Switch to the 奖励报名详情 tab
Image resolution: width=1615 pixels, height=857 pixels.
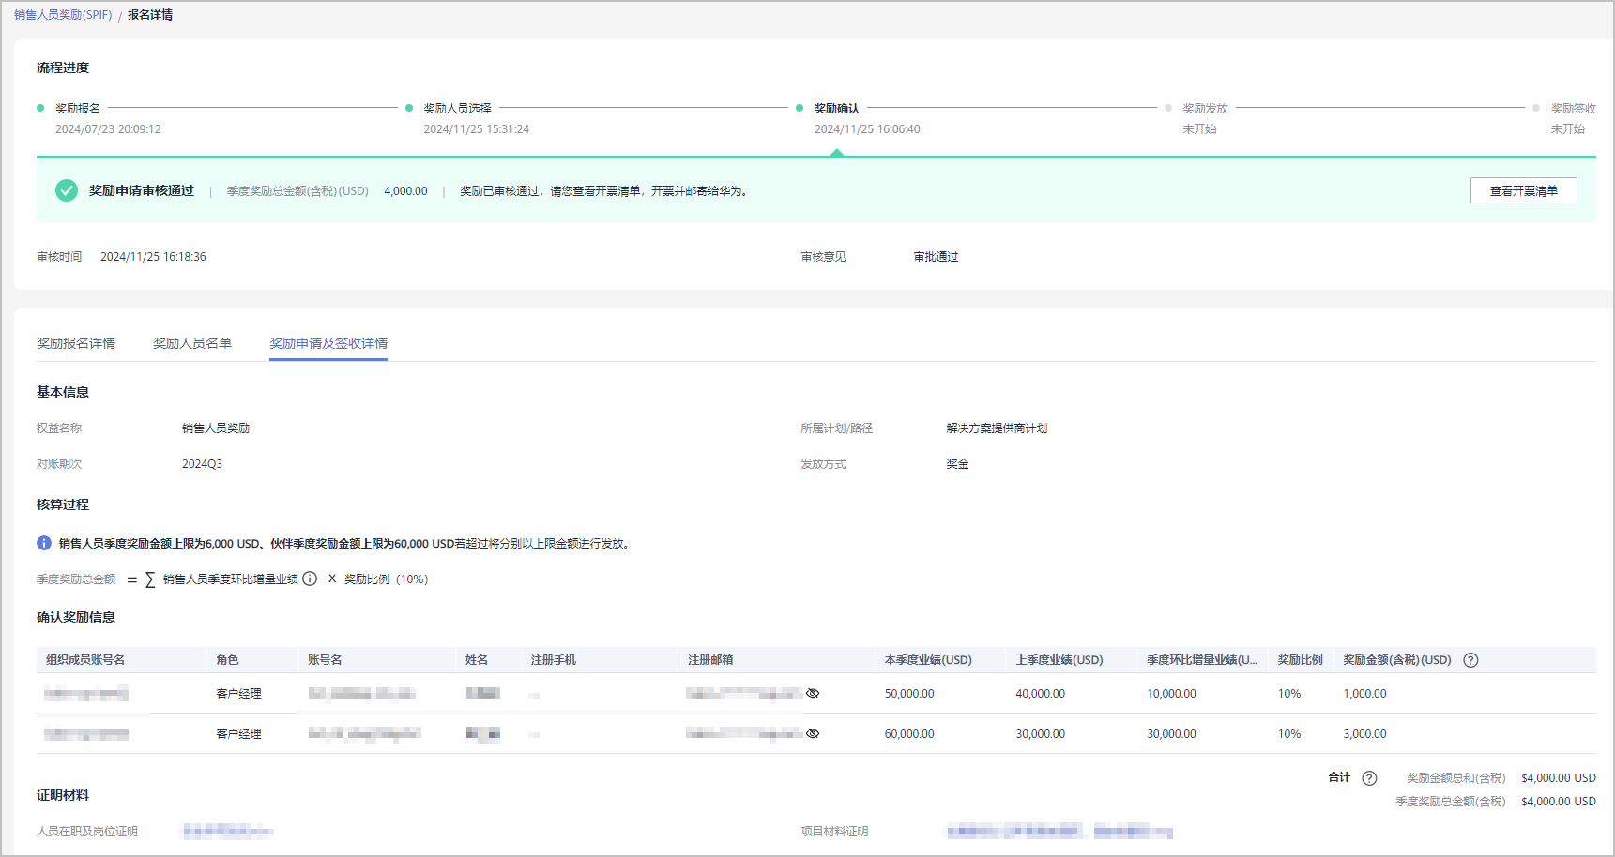76,343
